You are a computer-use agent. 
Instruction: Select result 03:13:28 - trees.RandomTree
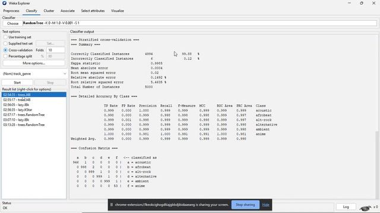[34, 125]
